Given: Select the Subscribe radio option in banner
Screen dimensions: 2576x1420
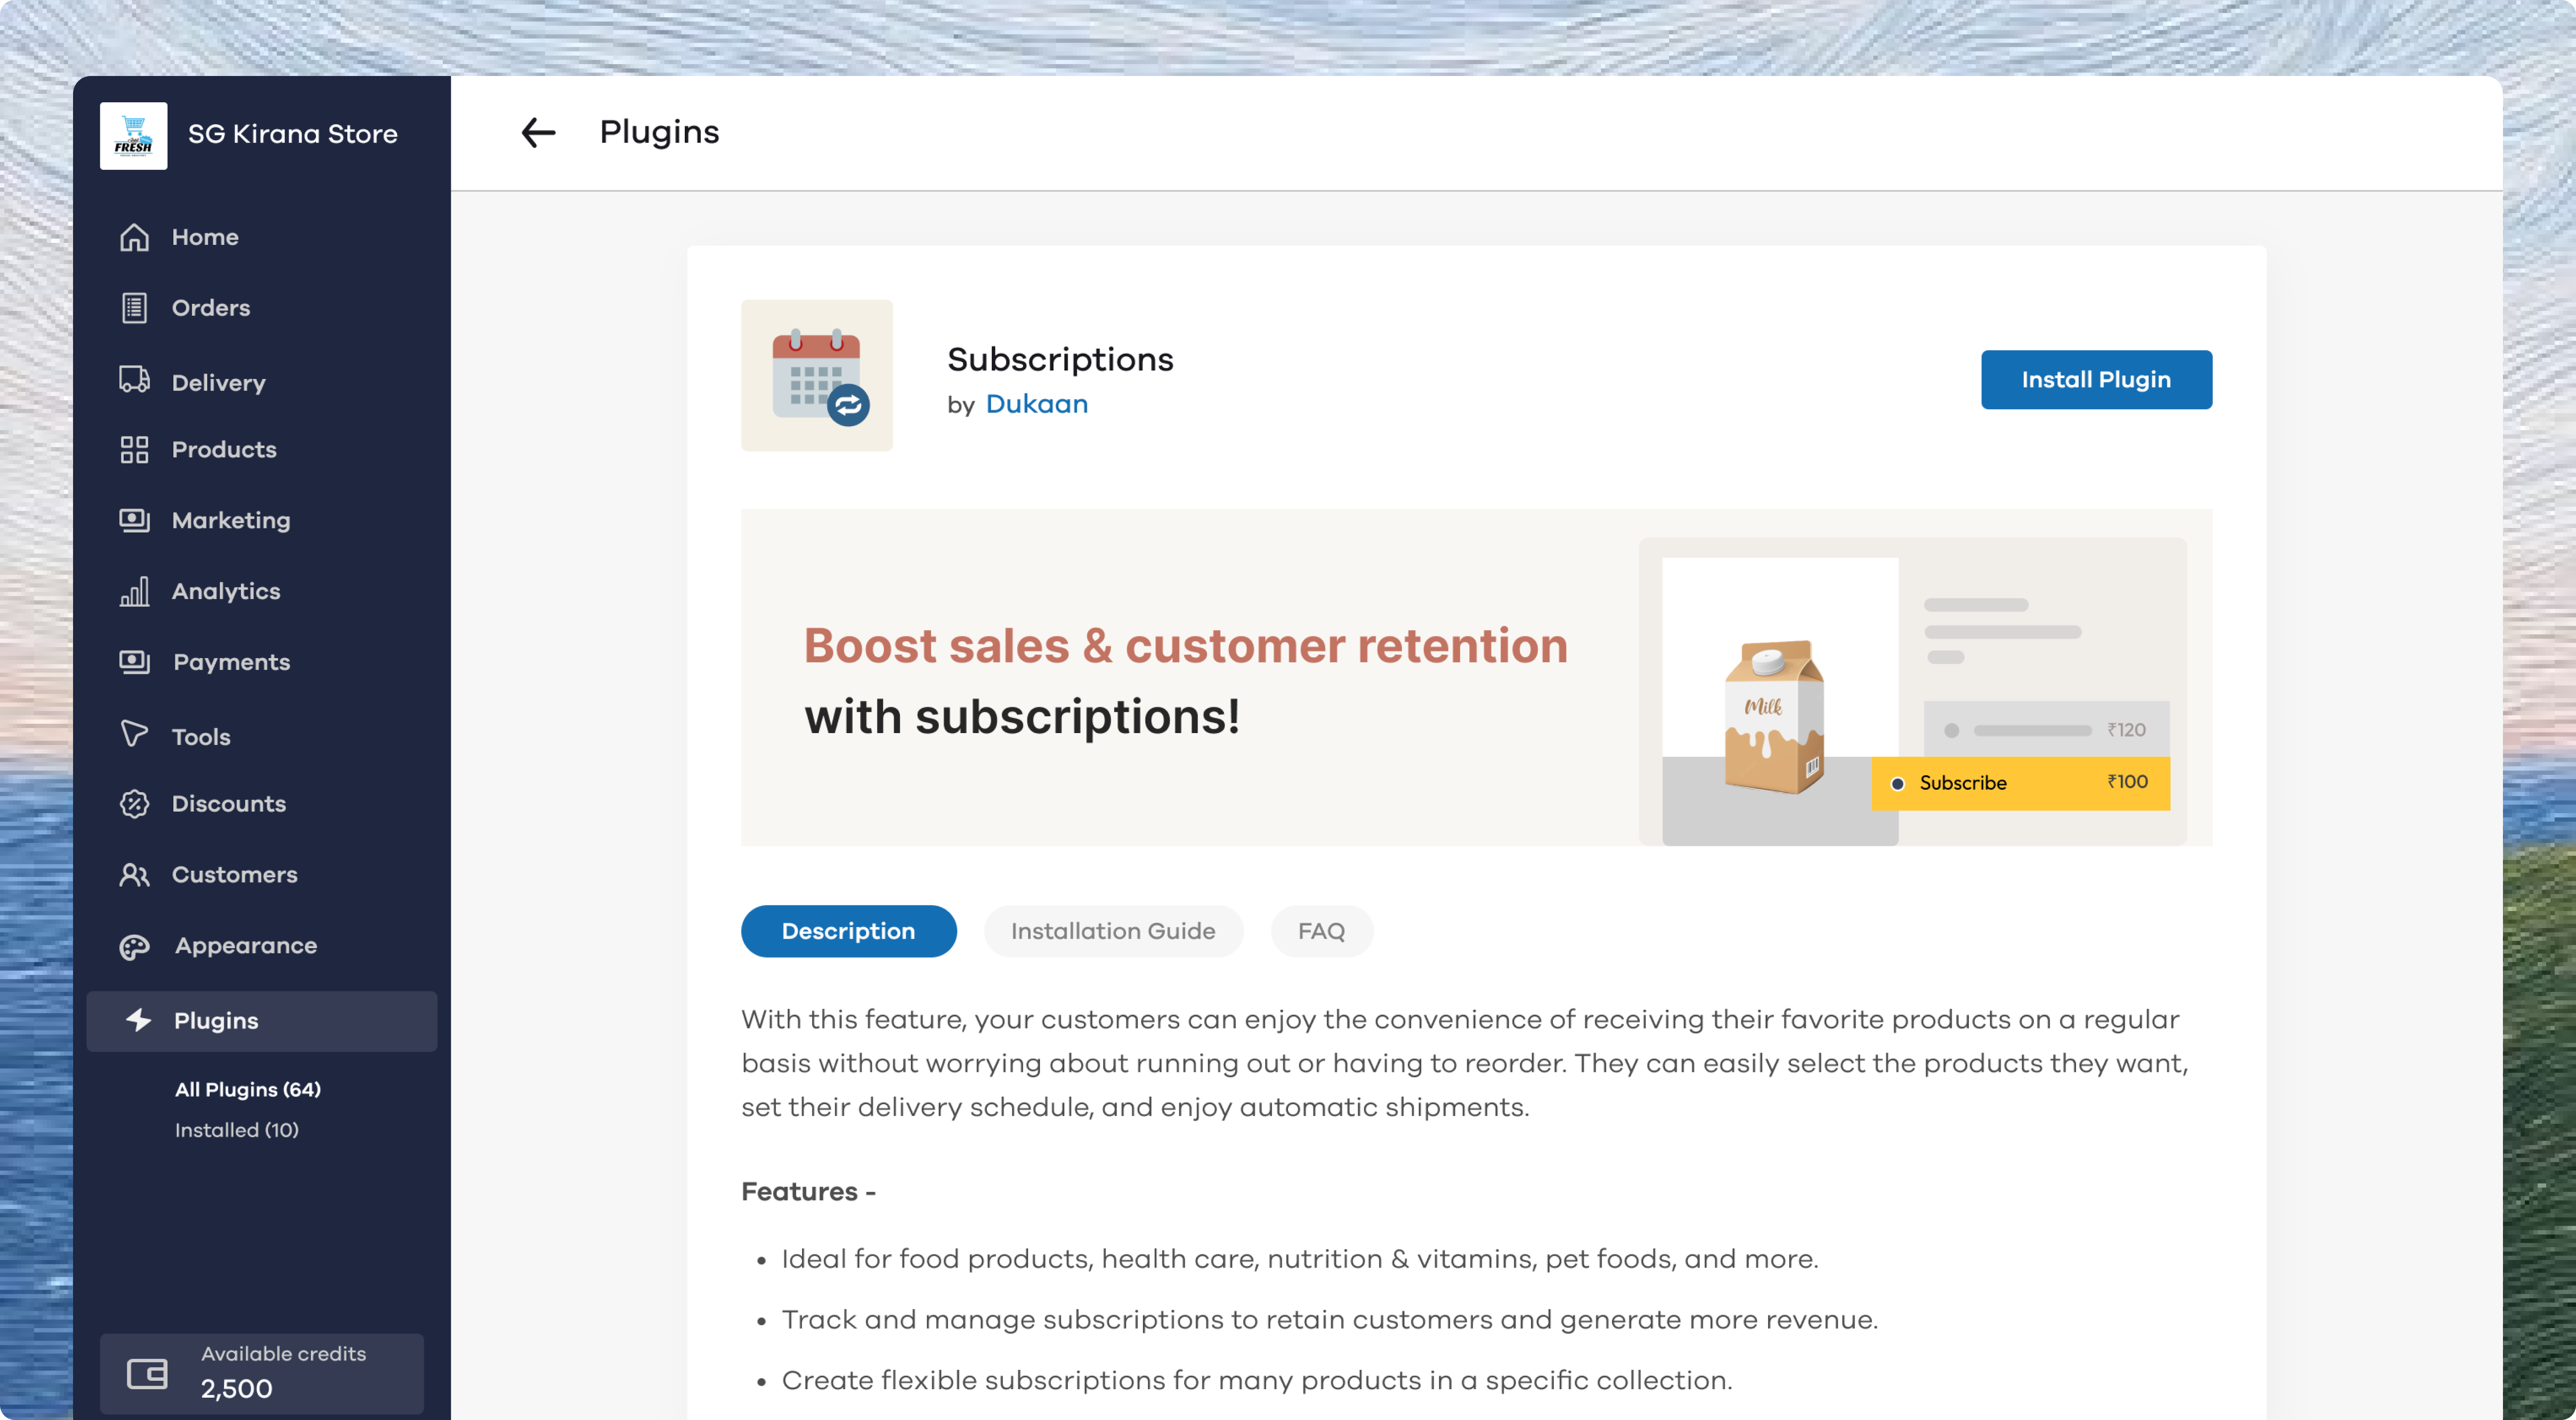Looking at the screenshot, I should (1897, 783).
